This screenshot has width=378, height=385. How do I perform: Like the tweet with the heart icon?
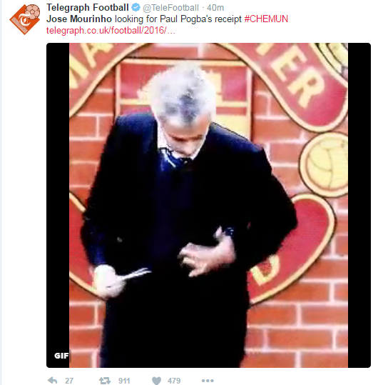pos(156,381)
